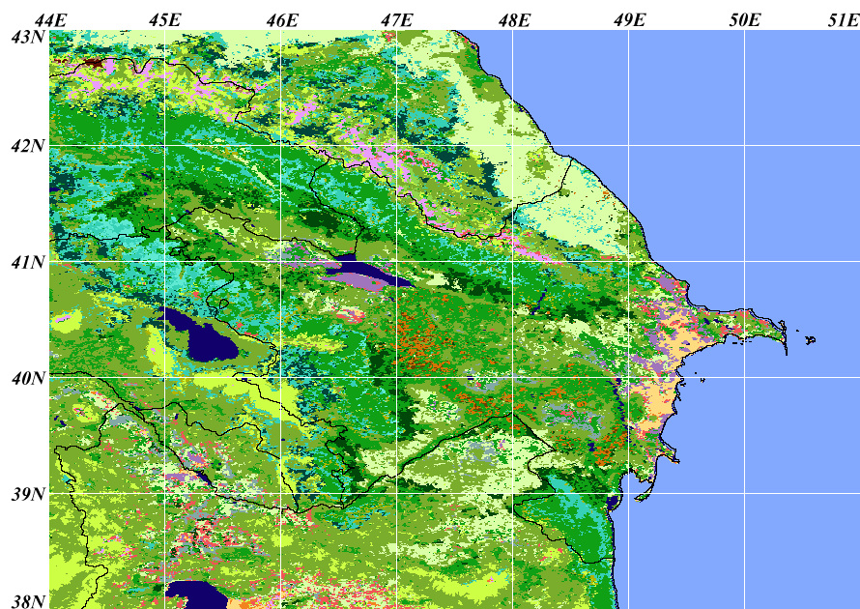860x609 pixels.
Task: Click the 43N latitude label
Action: [27, 38]
